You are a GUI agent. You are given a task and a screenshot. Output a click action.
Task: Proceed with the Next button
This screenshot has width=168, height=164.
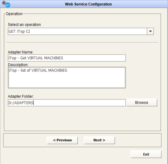coord(99,140)
